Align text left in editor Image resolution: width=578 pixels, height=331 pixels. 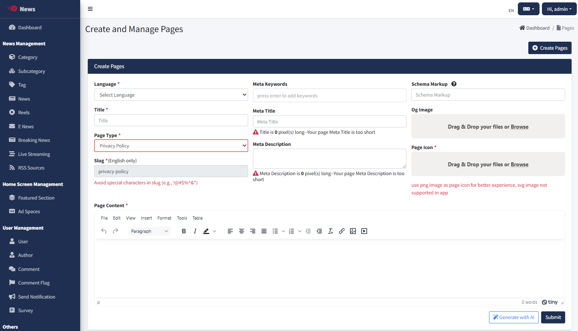(x=230, y=231)
